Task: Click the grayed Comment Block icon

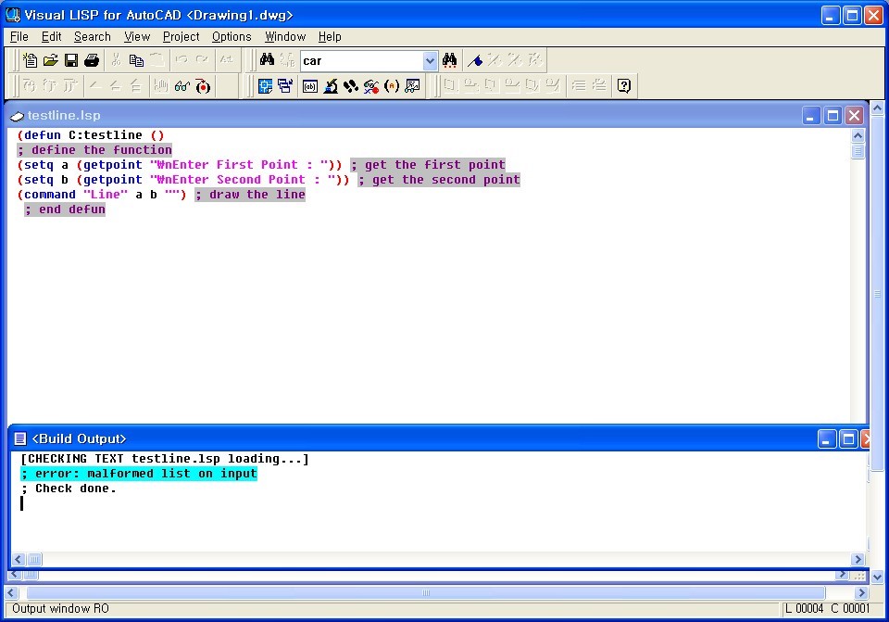Action: 578,85
